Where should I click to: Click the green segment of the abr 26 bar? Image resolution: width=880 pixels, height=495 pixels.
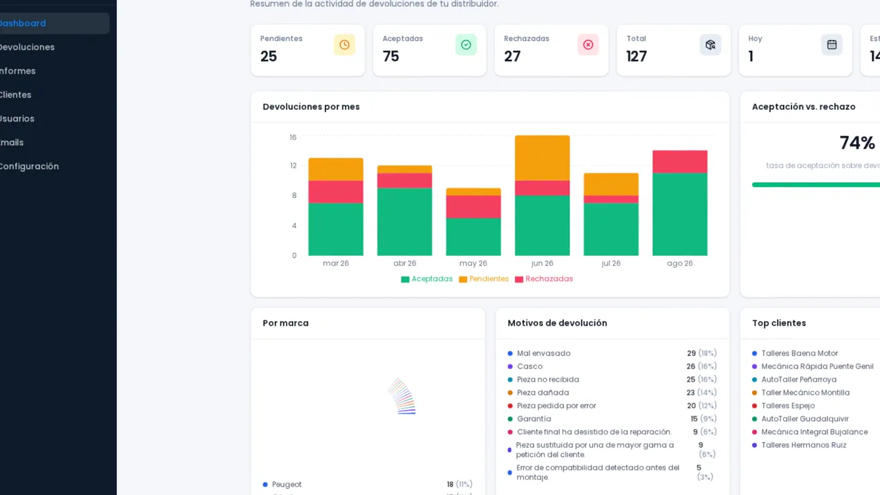[405, 221]
